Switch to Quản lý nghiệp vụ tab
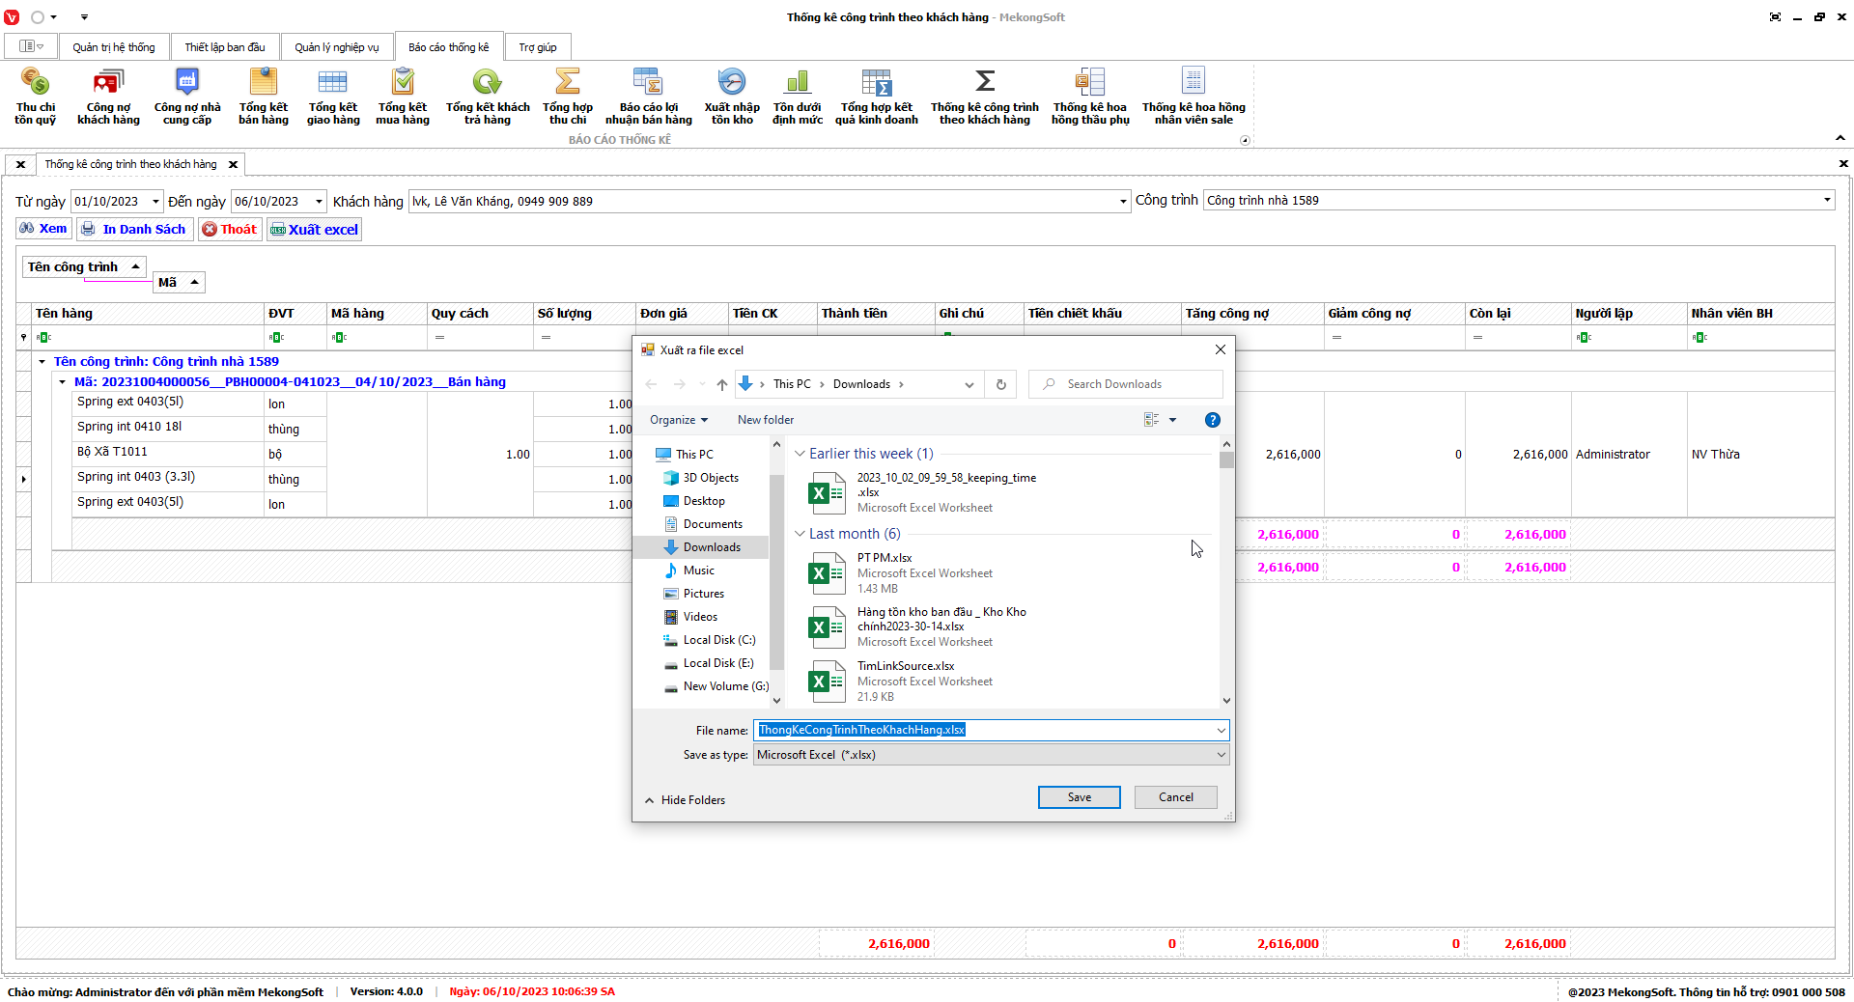The width and height of the screenshot is (1854, 1002). (x=336, y=47)
